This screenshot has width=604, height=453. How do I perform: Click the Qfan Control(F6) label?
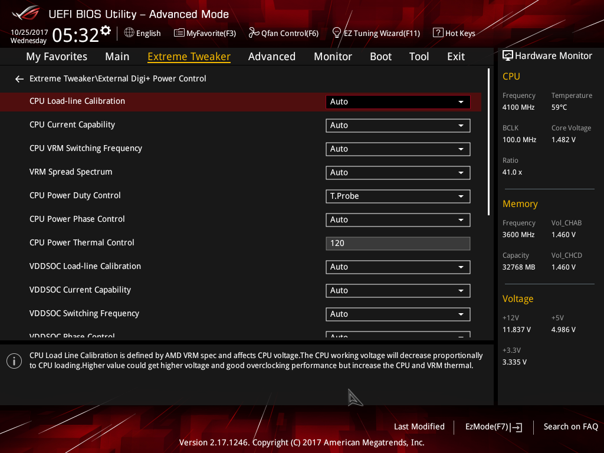pyautogui.click(x=290, y=34)
